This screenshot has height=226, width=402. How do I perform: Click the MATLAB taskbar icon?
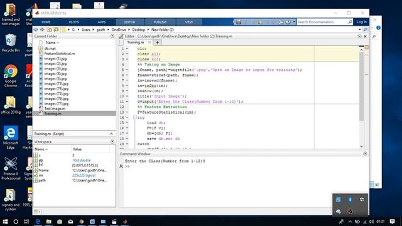pos(125,222)
